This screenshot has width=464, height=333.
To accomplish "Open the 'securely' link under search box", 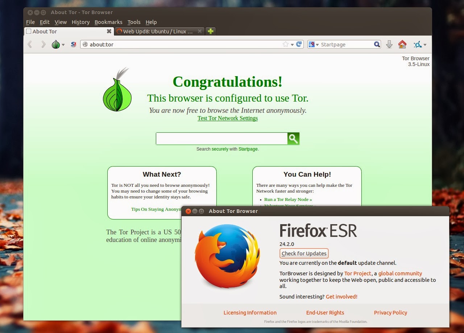I will (x=220, y=149).
